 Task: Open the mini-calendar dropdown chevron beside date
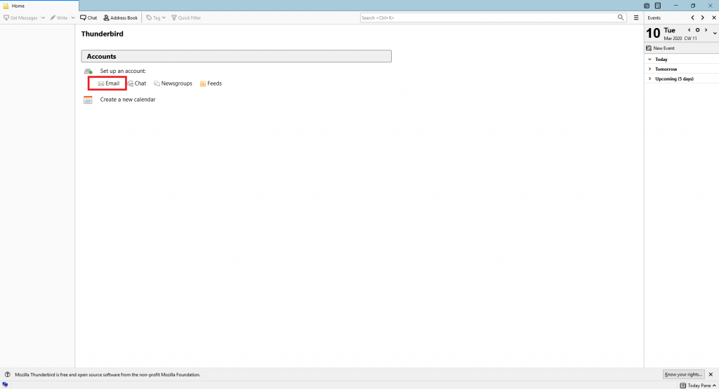(x=714, y=34)
